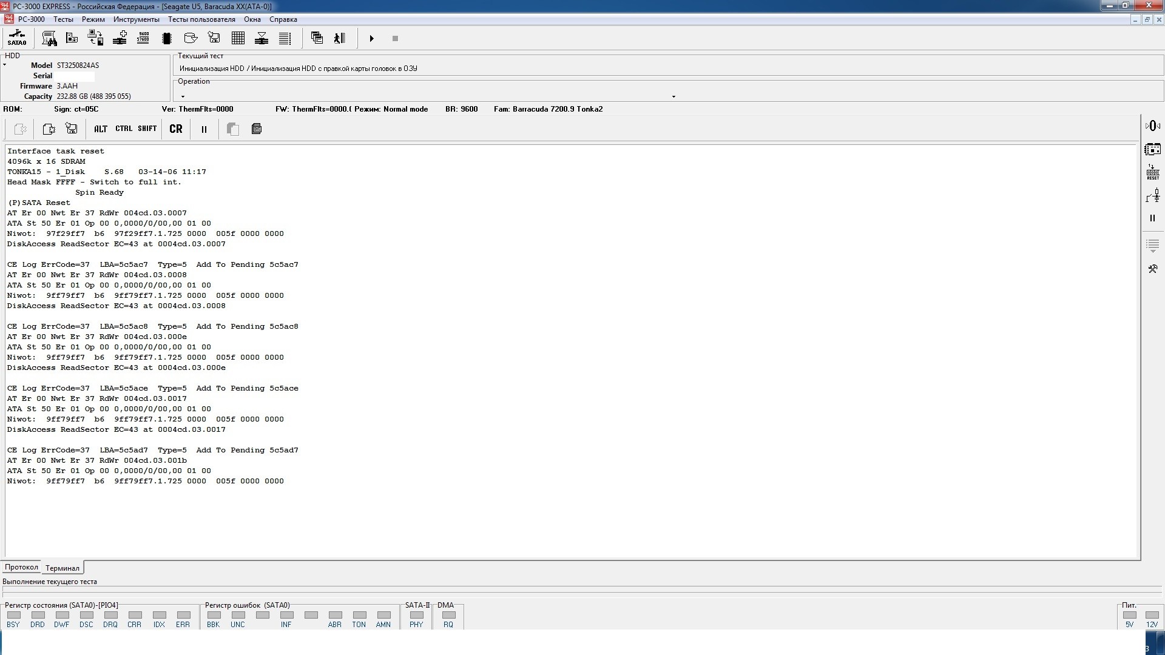Click the 'BR: 9600' status text

(461, 109)
